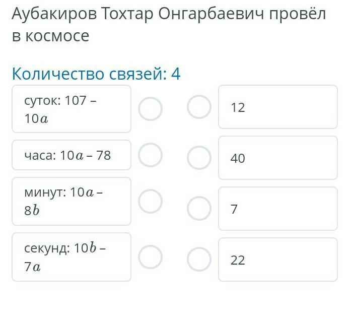Select the connector circle beside 'часа: 10a – 78'

[150, 155]
